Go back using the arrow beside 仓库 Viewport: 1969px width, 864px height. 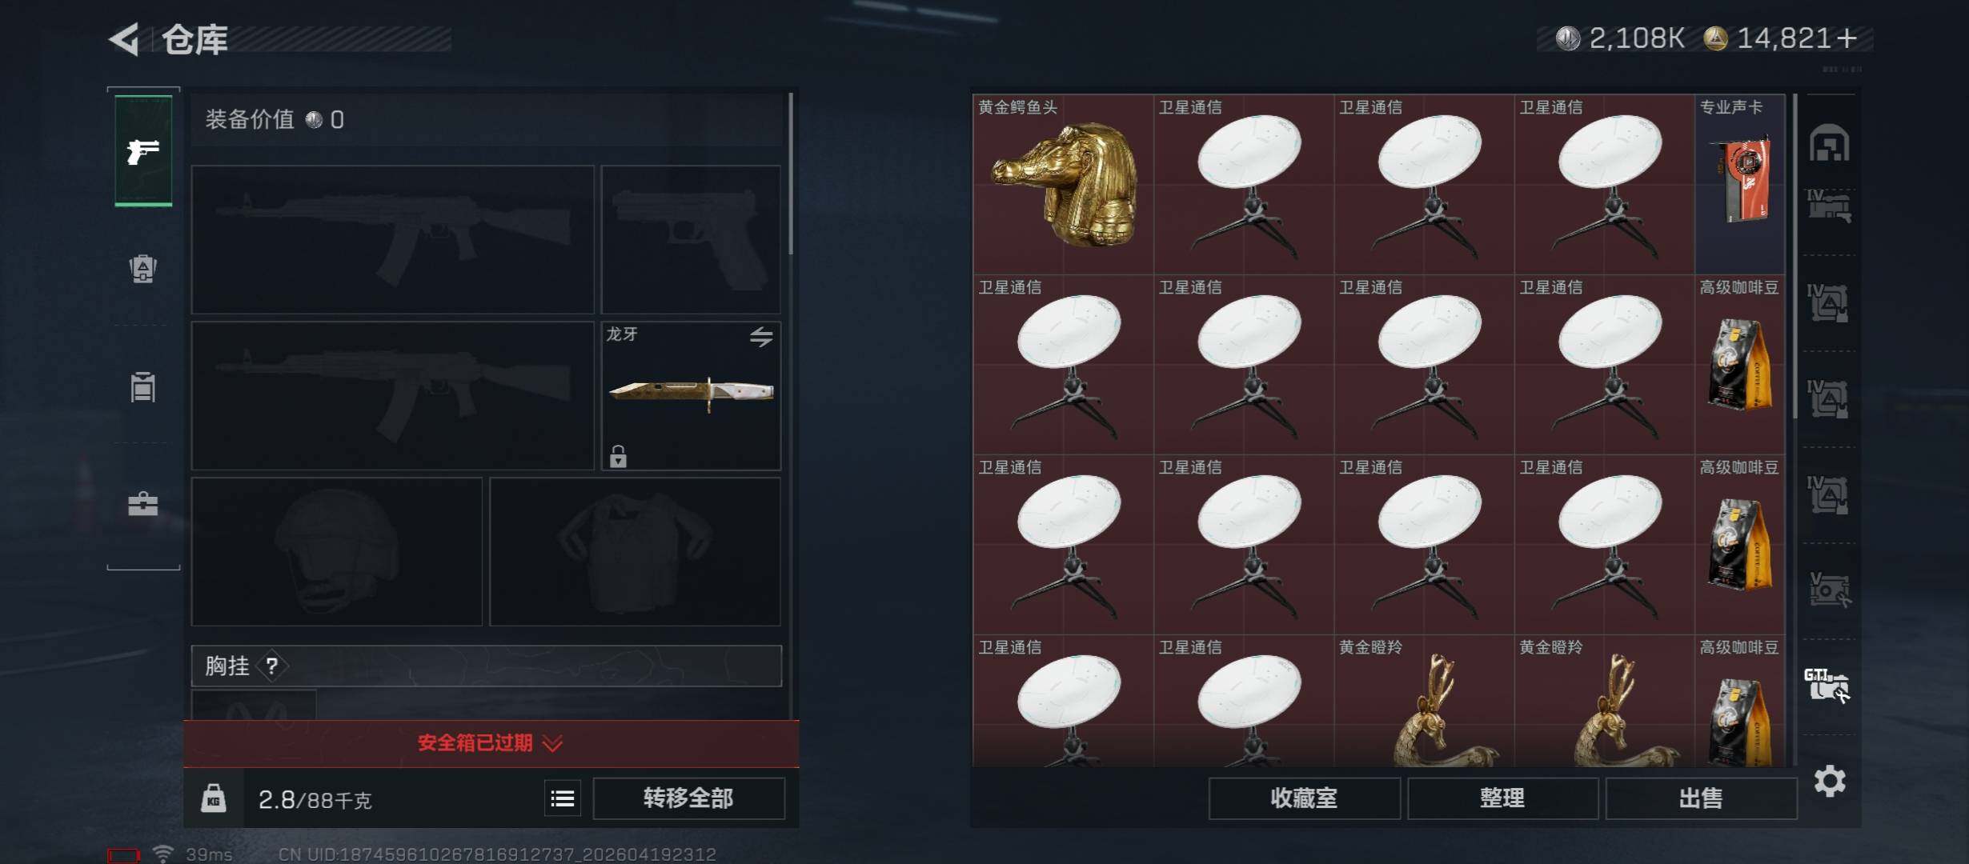(124, 39)
